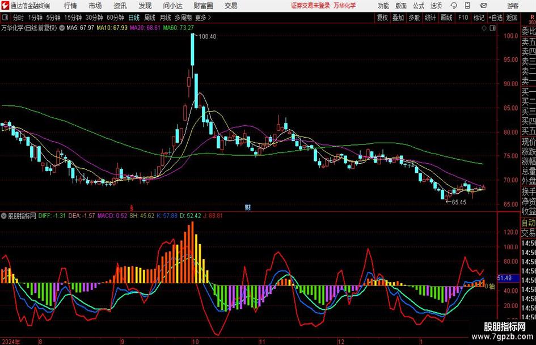Switch to 15分钟 period tab

73,18
